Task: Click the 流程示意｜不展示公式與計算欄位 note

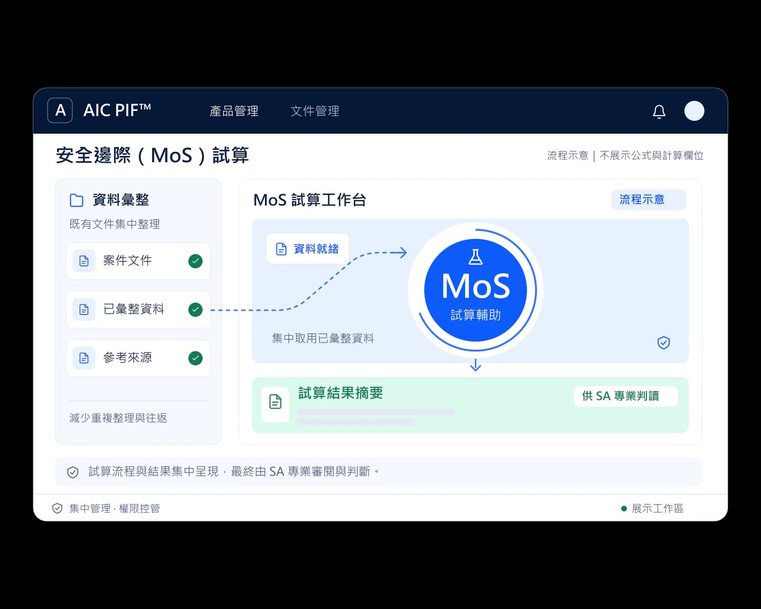Action: coord(625,156)
